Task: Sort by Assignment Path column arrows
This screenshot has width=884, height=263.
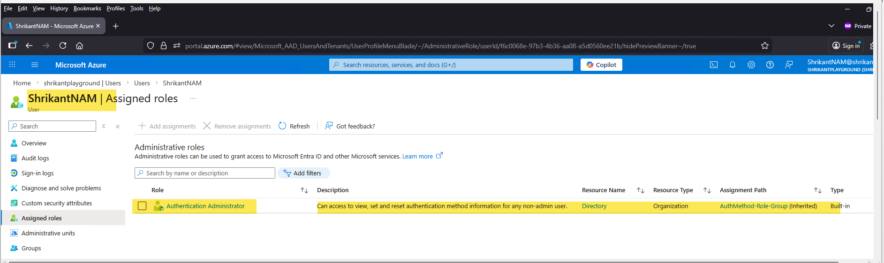Action: 817,190
